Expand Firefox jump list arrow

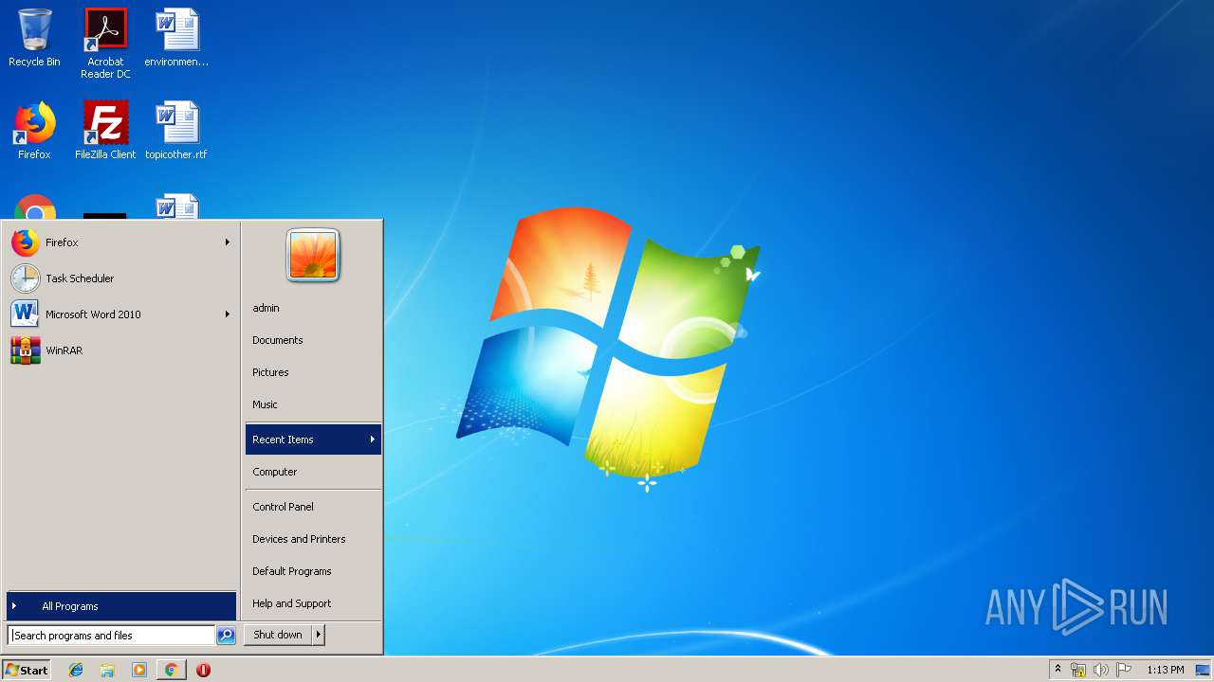tap(228, 242)
